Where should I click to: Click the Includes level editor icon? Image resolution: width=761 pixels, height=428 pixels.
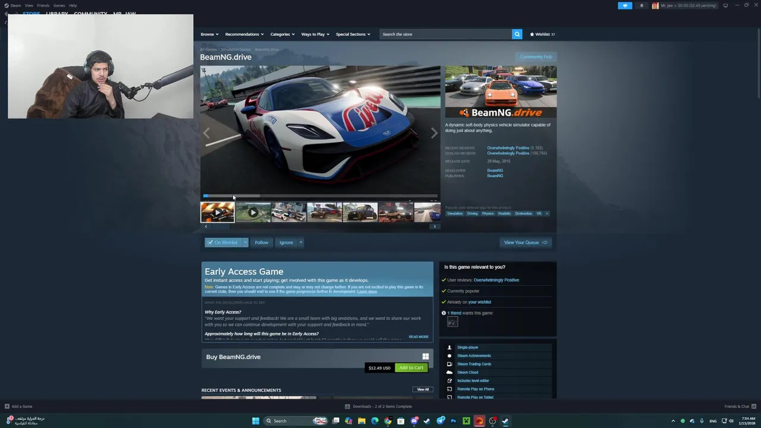[449, 380]
